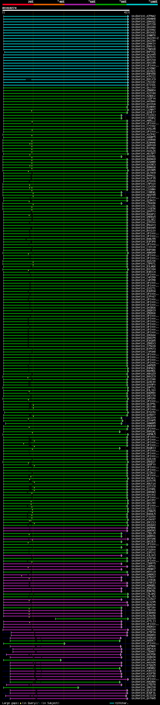This screenshot has width=160, height=705.
Task: Click the end position number 413
Action: pos(126,12)
